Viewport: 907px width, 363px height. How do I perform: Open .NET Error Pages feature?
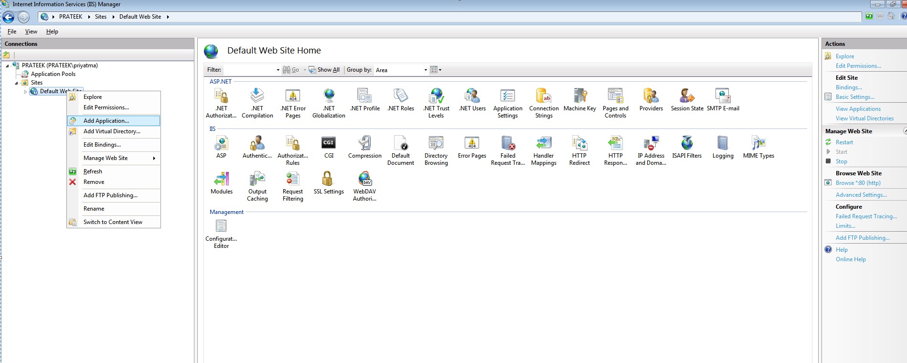coord(293,103)
